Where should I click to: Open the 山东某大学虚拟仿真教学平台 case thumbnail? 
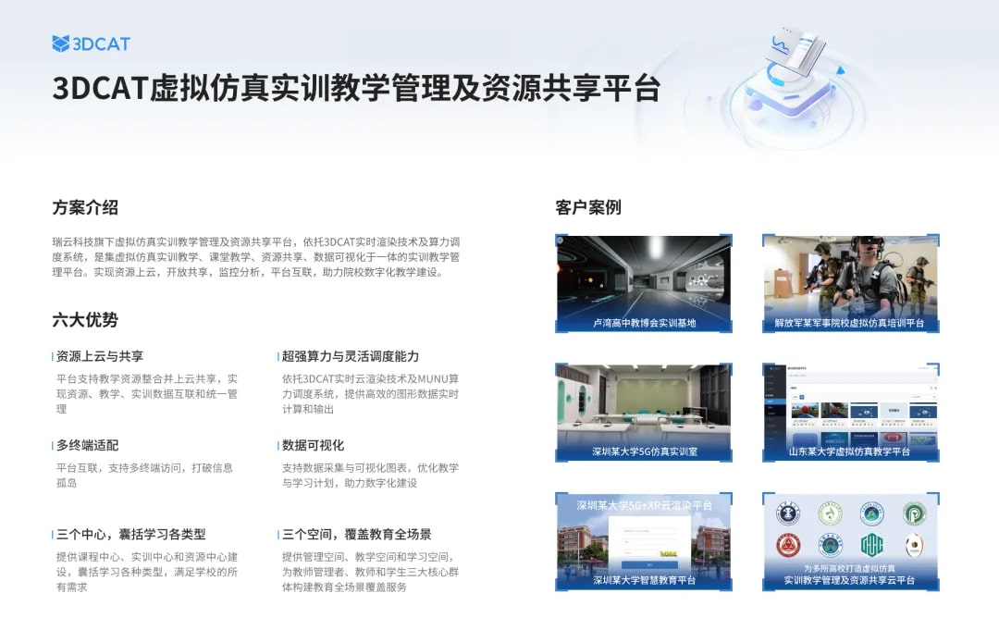[851, 413]
